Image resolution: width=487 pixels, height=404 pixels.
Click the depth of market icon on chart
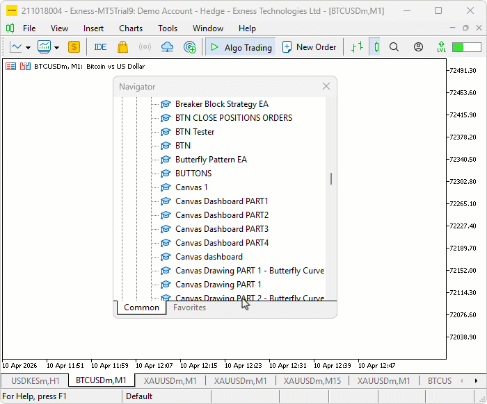[x=10, y=67]
